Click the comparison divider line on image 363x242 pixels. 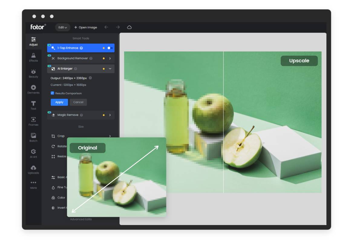click(x=223, y=121)
